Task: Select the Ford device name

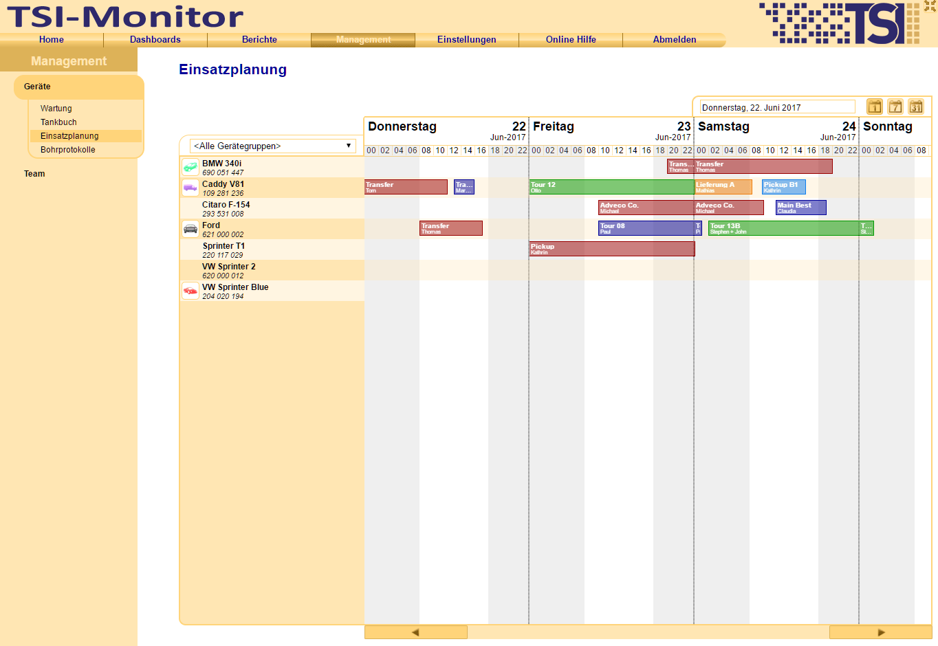Action: 211,225
